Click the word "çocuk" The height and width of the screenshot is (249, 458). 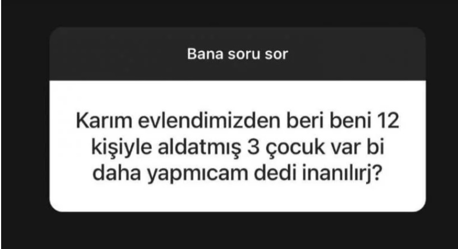(x=295, y=148)
